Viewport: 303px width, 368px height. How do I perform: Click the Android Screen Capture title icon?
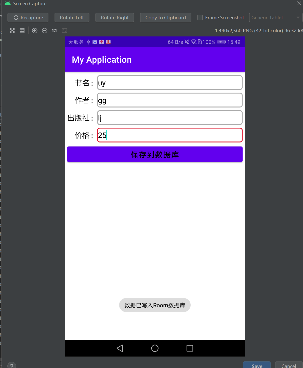(8, 4)
